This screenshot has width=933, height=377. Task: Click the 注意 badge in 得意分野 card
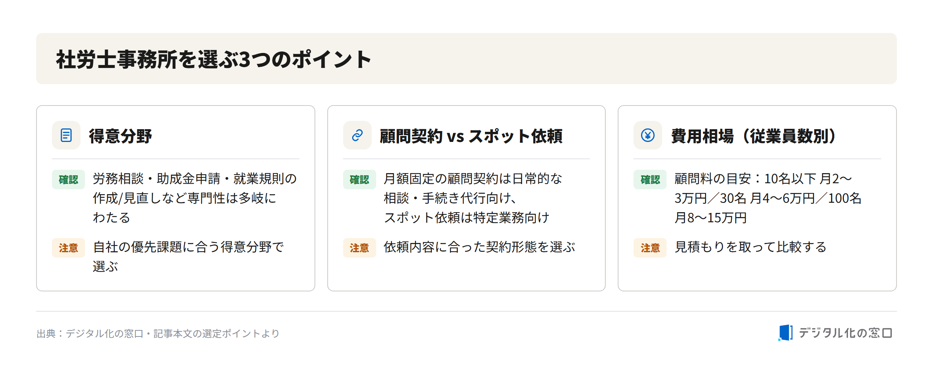(x=68, y=248)
